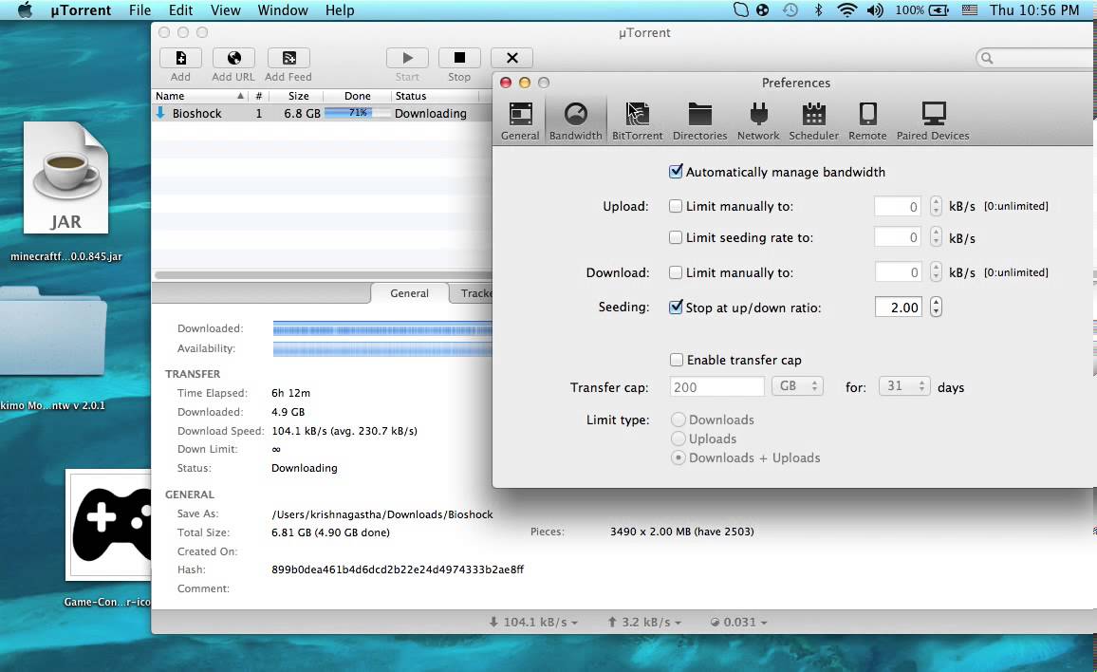Open the Remote preferences pane
Viewport: 1097px width, 672px height.
pyautogui.click(x=866, y=121)
